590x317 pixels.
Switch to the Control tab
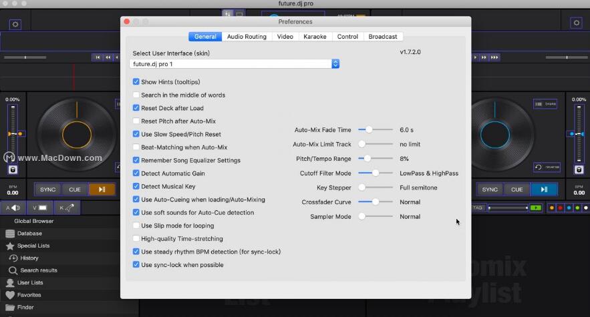(347, 37)
